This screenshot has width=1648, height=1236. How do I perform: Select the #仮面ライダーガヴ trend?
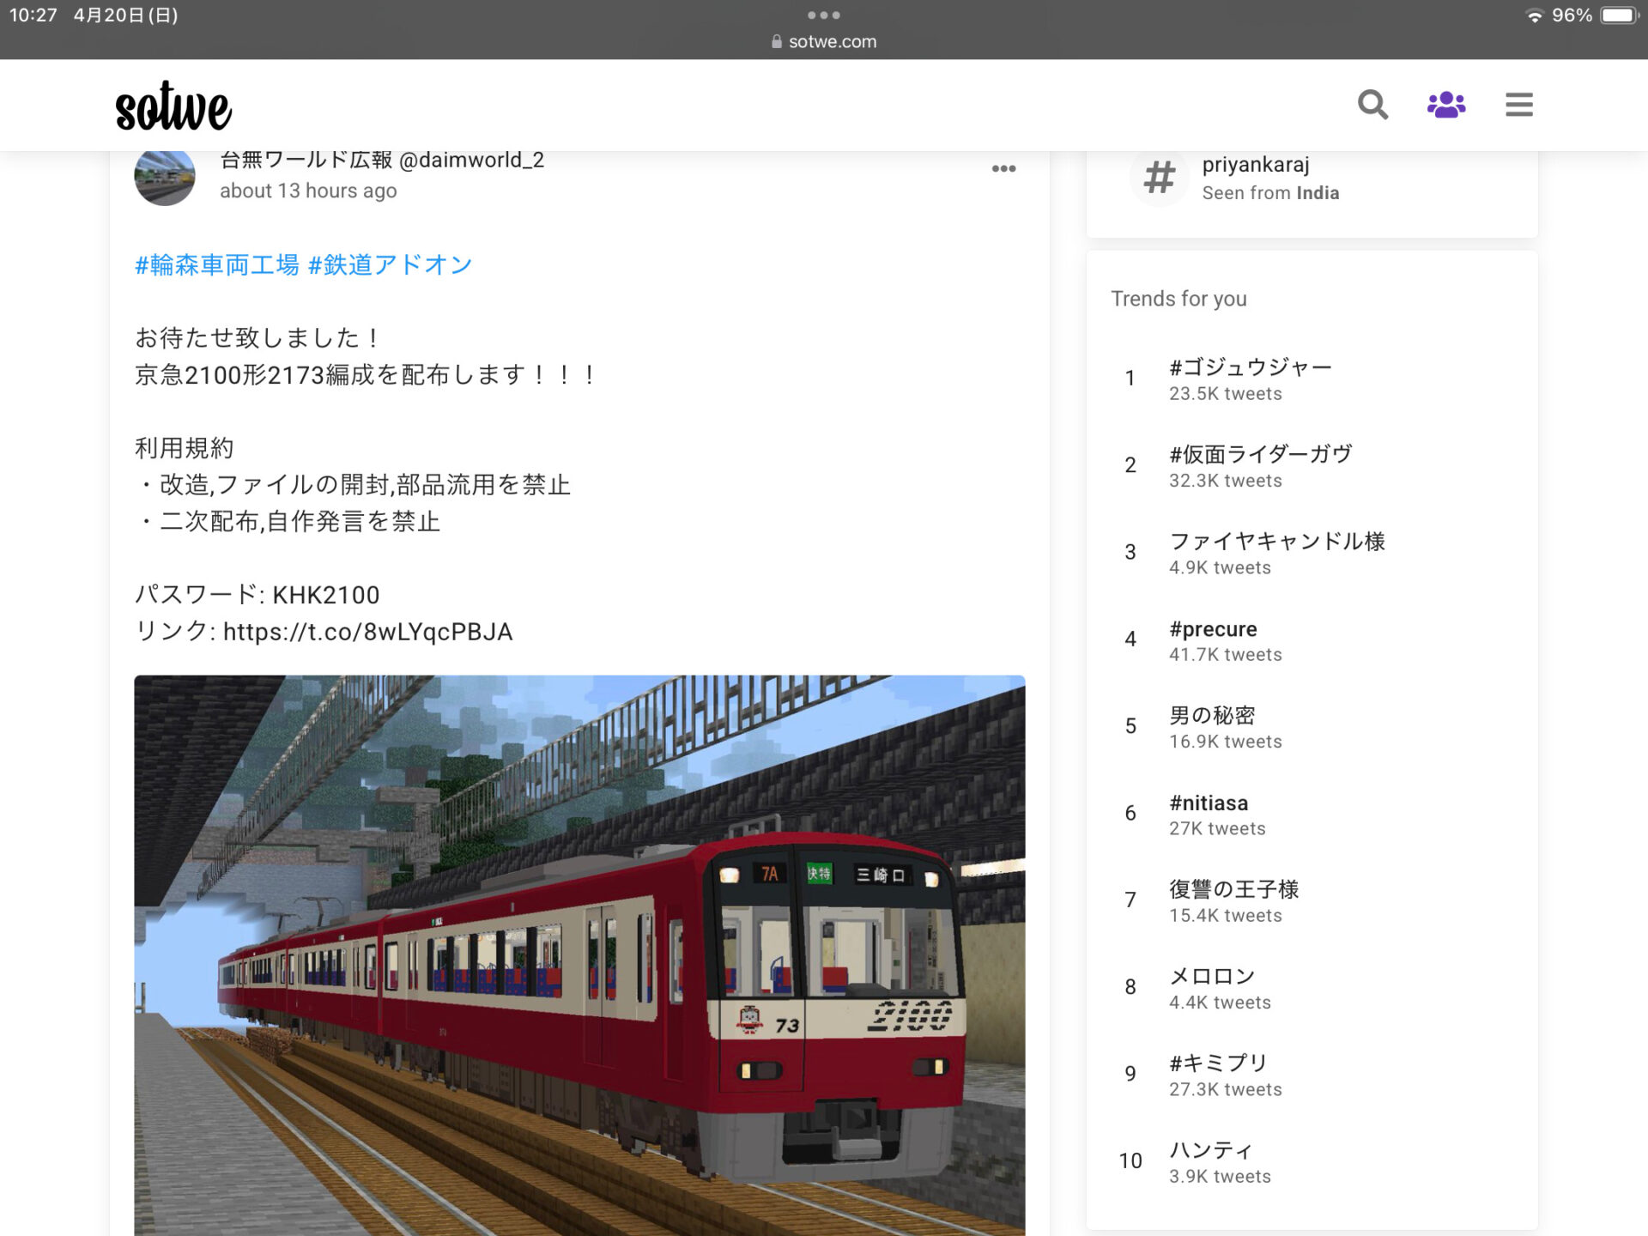pos(1260,454)
